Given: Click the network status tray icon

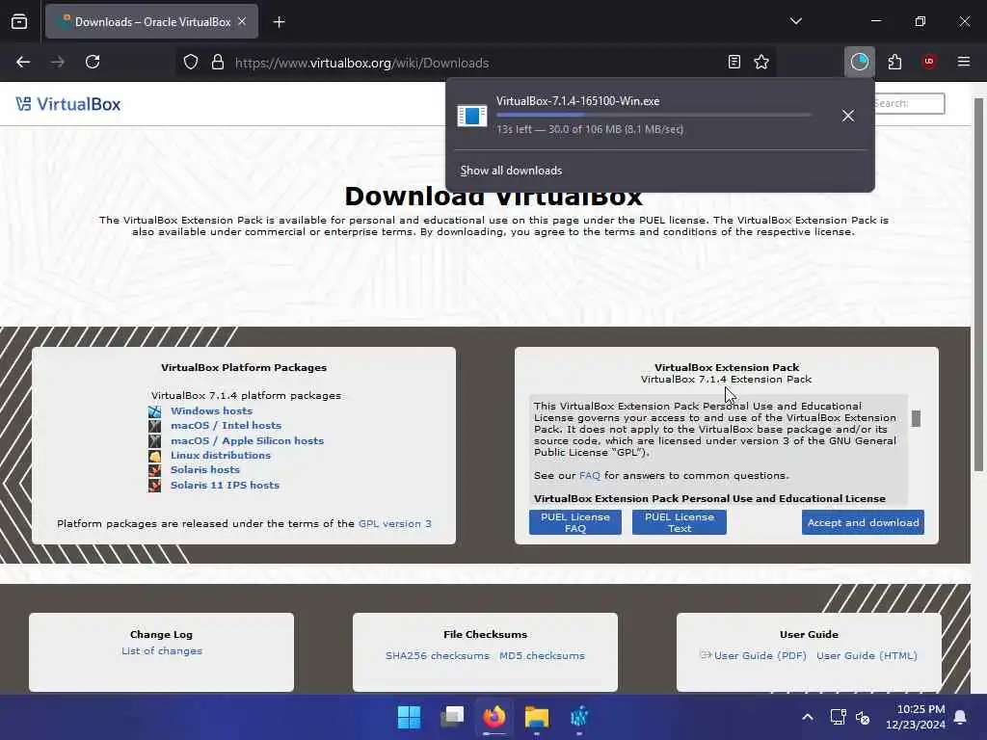Looking at the screenshot, I should pyautogui.click(x=838, y=717).
